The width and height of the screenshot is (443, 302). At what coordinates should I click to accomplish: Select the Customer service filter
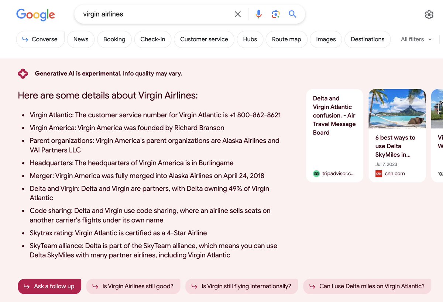point(204,39)
